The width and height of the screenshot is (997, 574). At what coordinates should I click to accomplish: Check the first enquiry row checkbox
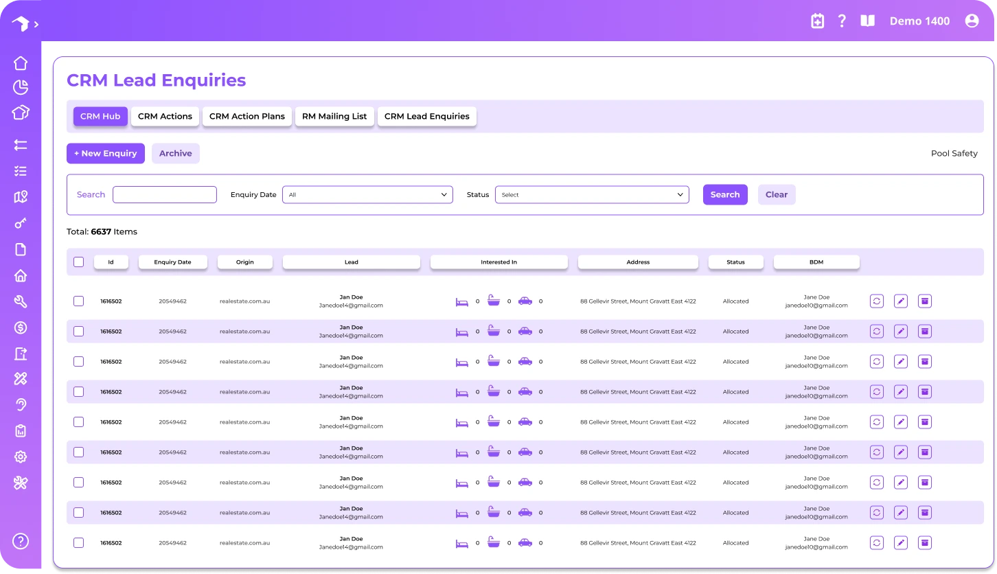(78, 301)
